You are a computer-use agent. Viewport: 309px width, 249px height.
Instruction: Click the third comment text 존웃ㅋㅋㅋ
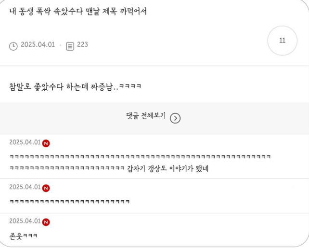[23, 236]
